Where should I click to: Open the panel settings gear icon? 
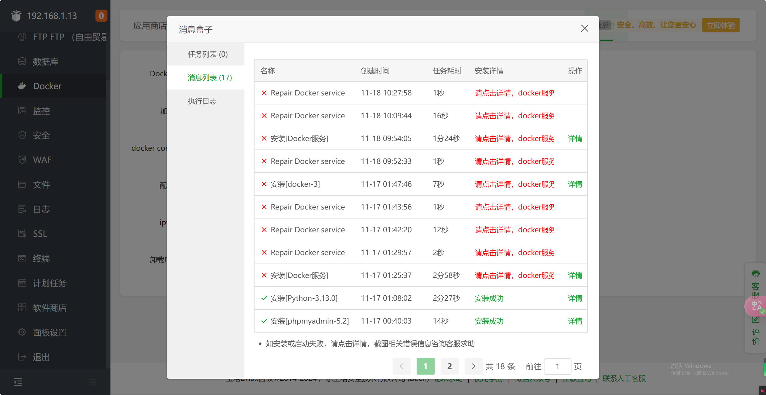click(22, 332)
